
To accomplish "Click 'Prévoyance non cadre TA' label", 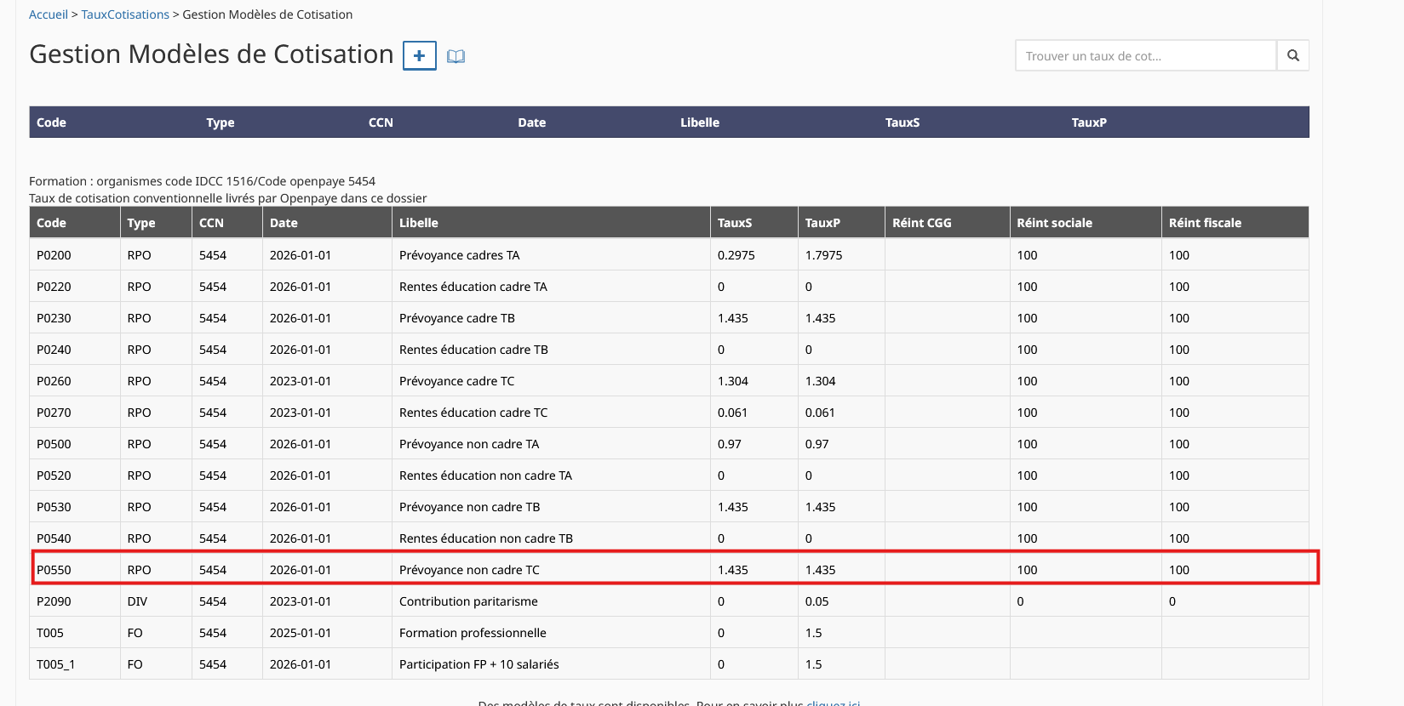I will pyautogui.click(x=469, y=444).
